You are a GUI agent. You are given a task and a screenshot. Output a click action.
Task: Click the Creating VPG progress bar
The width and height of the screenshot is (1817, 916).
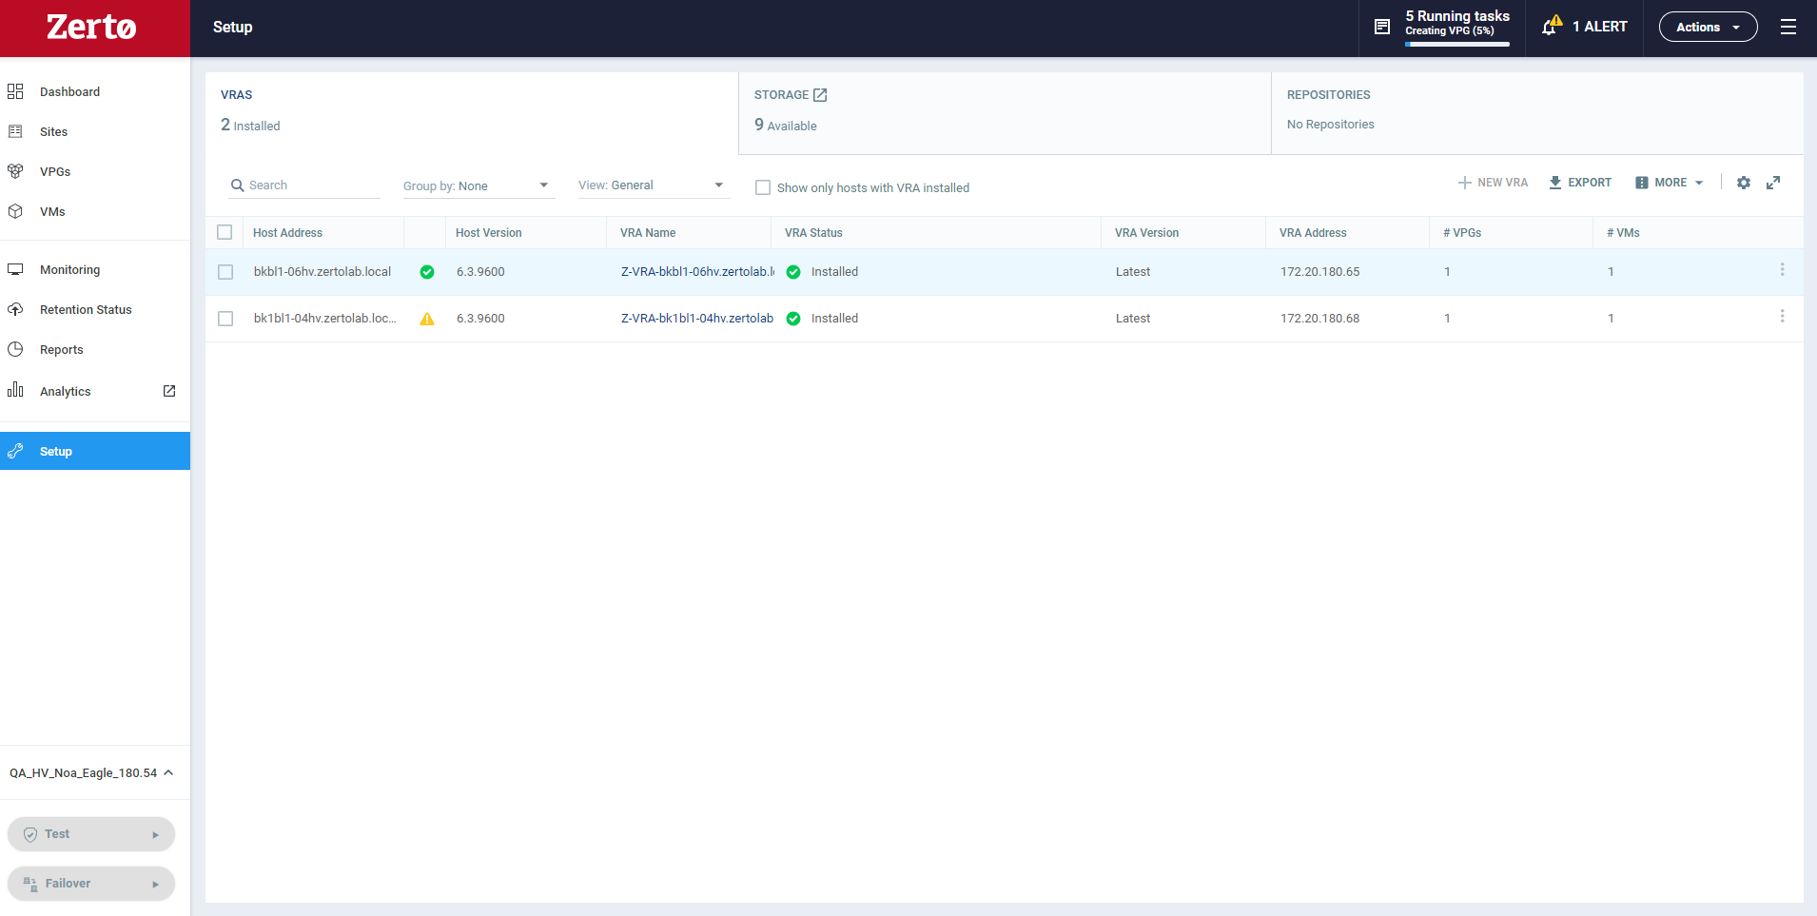(1457, 44)
